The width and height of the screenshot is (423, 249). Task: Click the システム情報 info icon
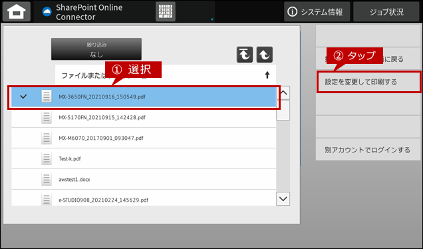tap(293, 11)
